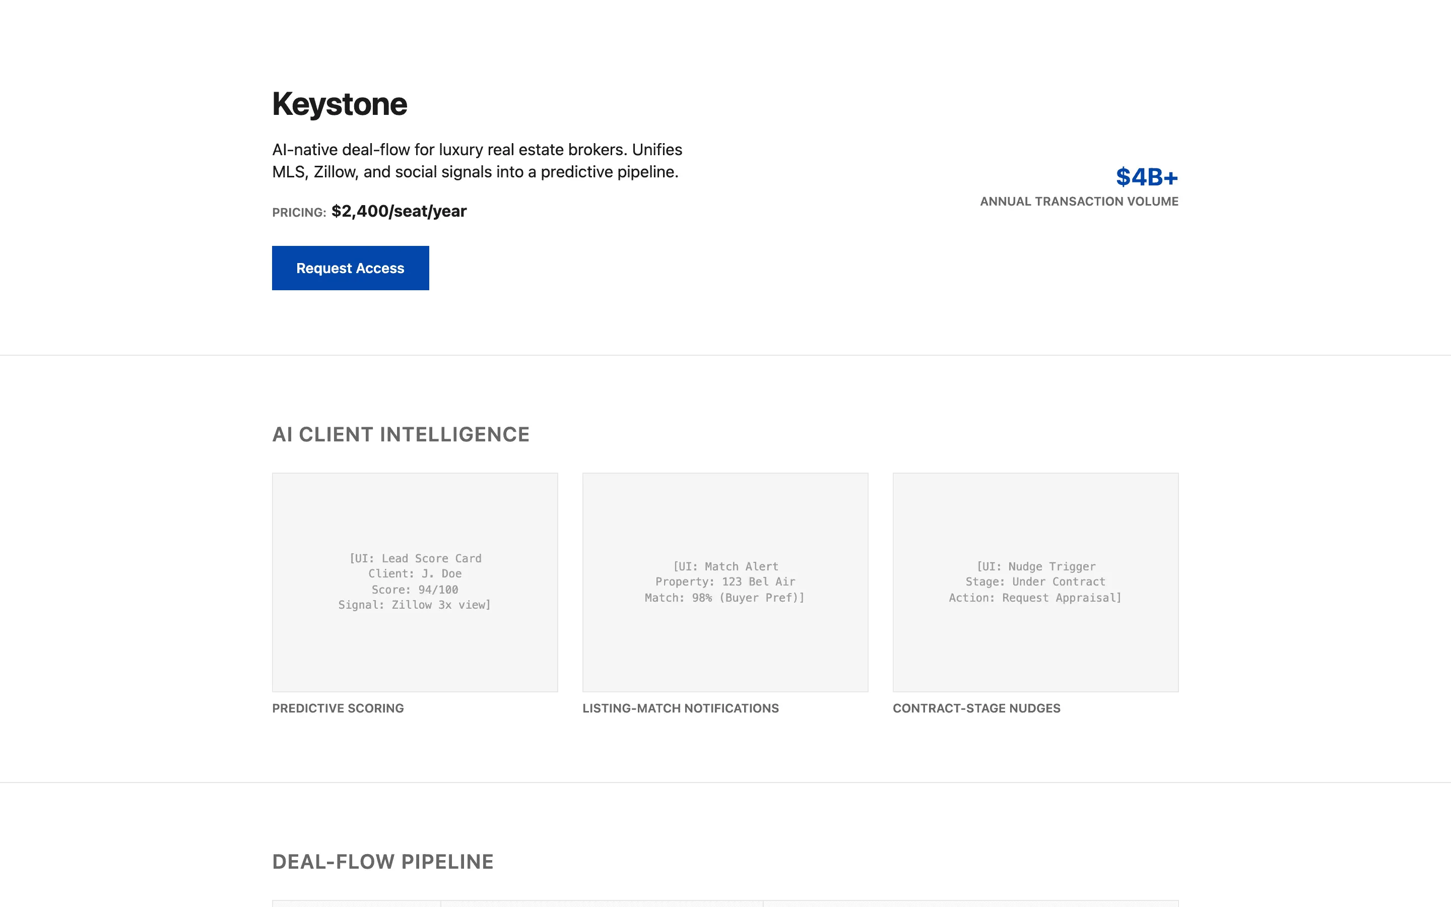Image resolution: width=1451 pixels, height=907 pixels.
Task: Click the Keystone heading title
Action: [x=340, y=104]
